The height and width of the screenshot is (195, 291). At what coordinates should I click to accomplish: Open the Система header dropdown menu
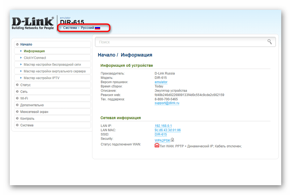(x=70, y=28)
